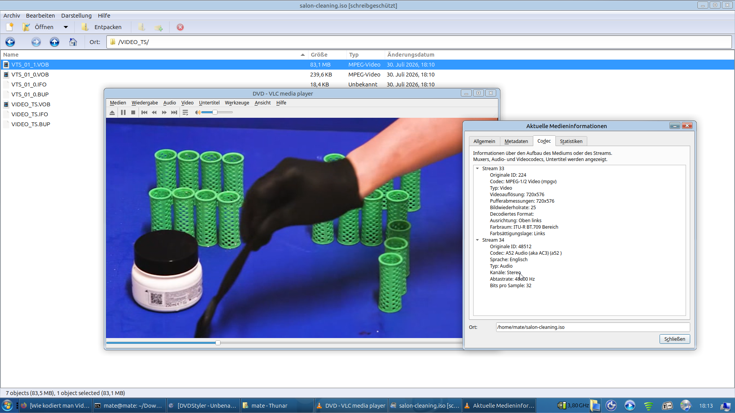Select the file VIDEO_TS.VOB

[31, 104]
